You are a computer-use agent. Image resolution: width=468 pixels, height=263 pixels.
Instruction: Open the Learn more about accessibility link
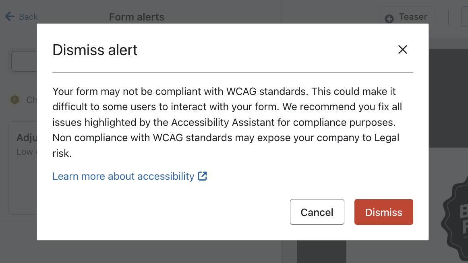pos(123,176)
